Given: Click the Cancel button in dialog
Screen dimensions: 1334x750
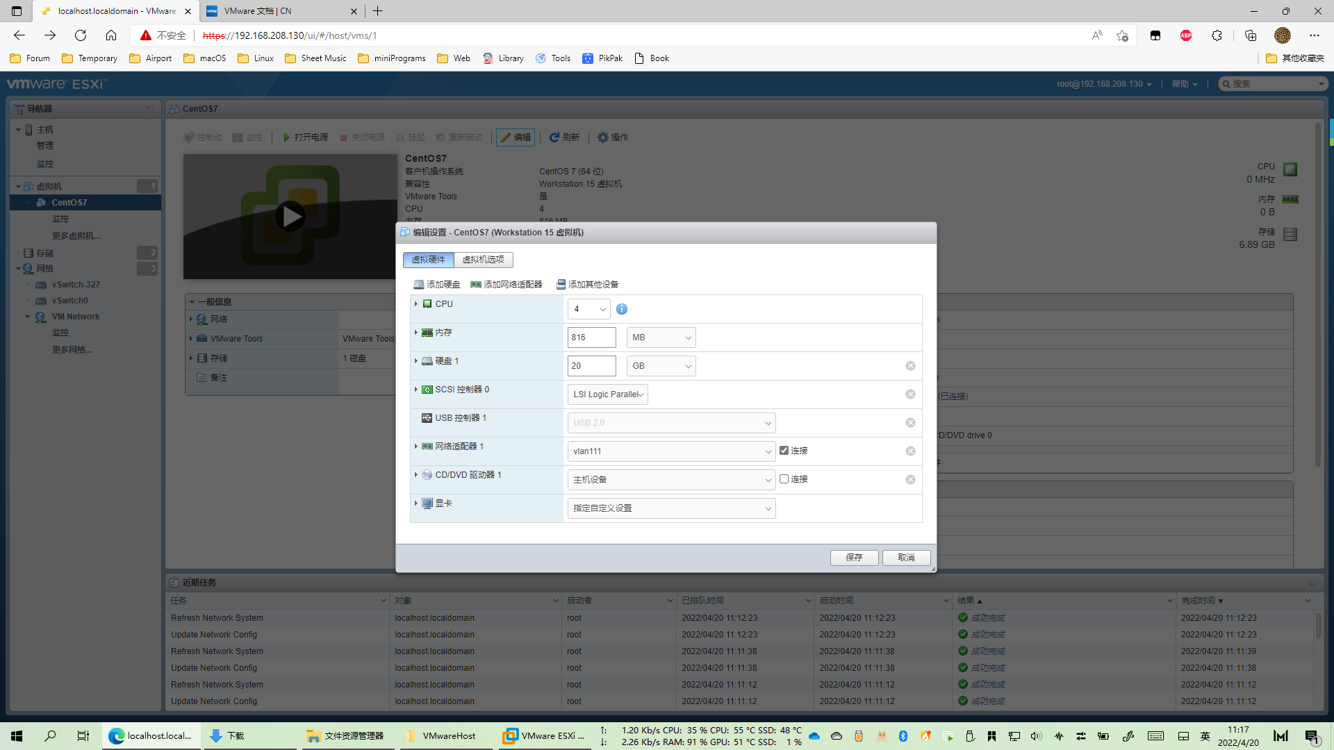Looking at the screenshot, I should [x=906, y=558].
